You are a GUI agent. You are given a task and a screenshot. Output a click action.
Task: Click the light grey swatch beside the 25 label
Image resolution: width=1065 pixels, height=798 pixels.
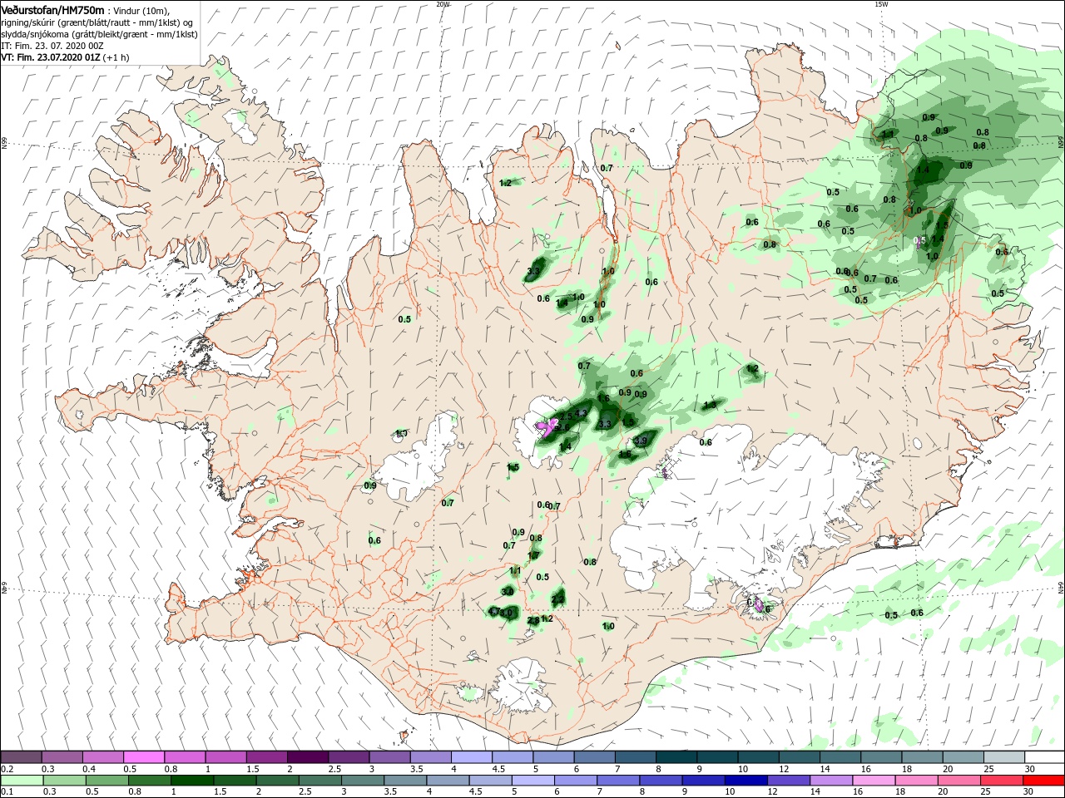click(x=1003, y=757)
